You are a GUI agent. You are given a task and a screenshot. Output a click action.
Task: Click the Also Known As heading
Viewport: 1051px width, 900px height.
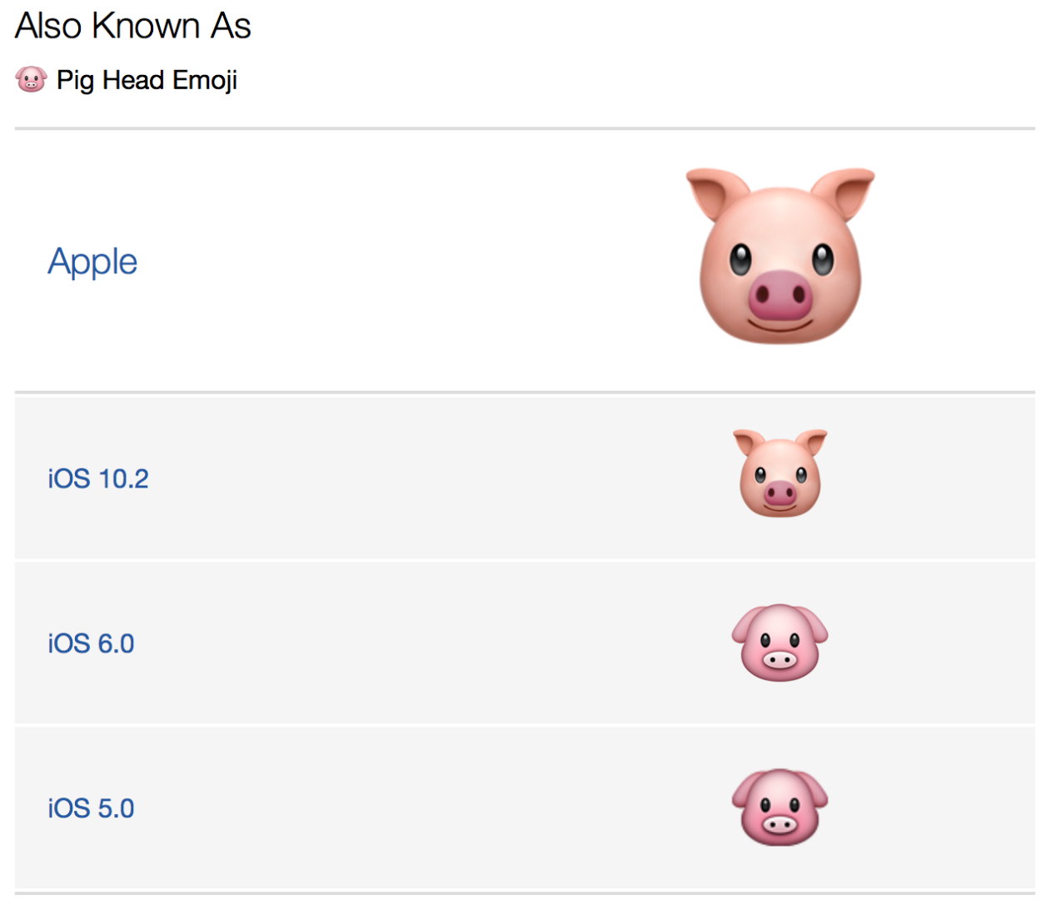click(133, 26)
